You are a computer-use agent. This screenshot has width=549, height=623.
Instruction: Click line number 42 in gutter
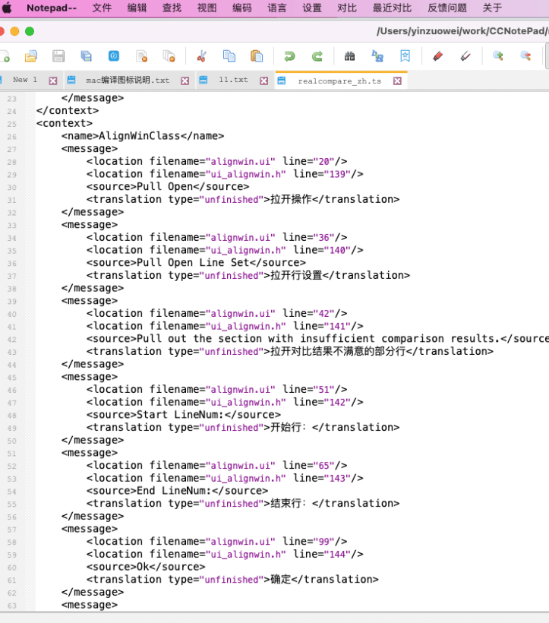click(x=12, y=340)
